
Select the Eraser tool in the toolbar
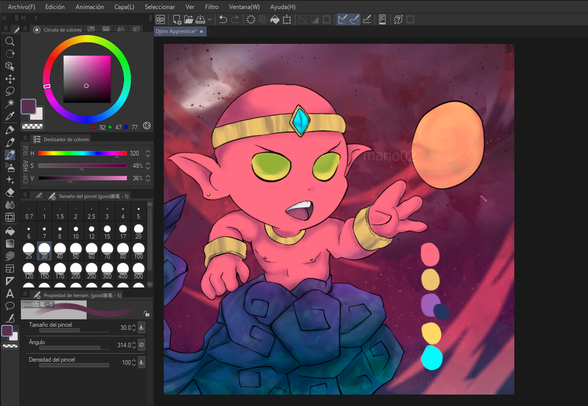pyautogui.click(x=9, y=192)
